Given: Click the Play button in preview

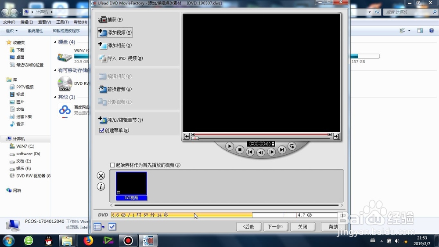Looking at the screenshot, I should pyautogui.click(x=229, y=146).
